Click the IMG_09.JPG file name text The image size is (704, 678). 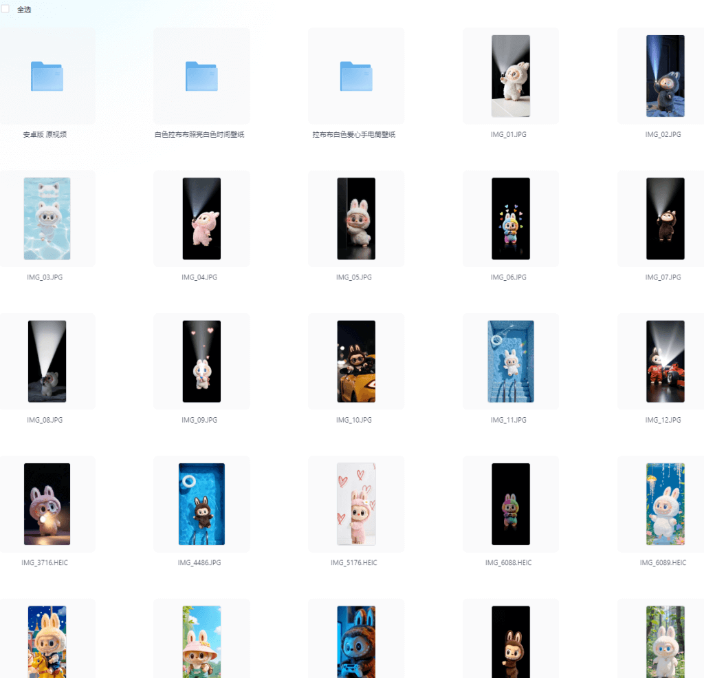coord(199,420)
